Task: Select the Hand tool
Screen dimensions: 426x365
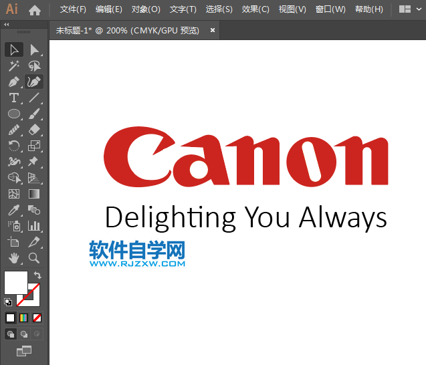Action: (x=14, y=258)
